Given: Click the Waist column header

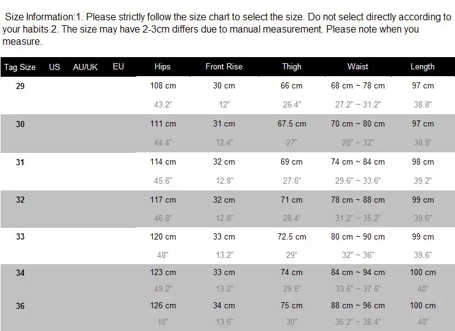Looking at the screenshot, I should [x=358, y=67].
